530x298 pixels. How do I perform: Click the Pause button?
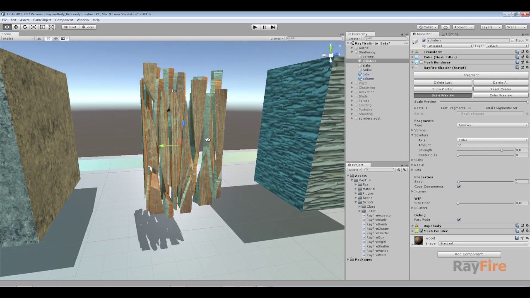pyautogui.click(x=264, y=27)
